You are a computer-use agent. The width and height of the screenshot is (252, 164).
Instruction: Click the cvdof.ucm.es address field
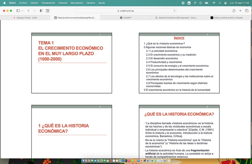(126, 11)
